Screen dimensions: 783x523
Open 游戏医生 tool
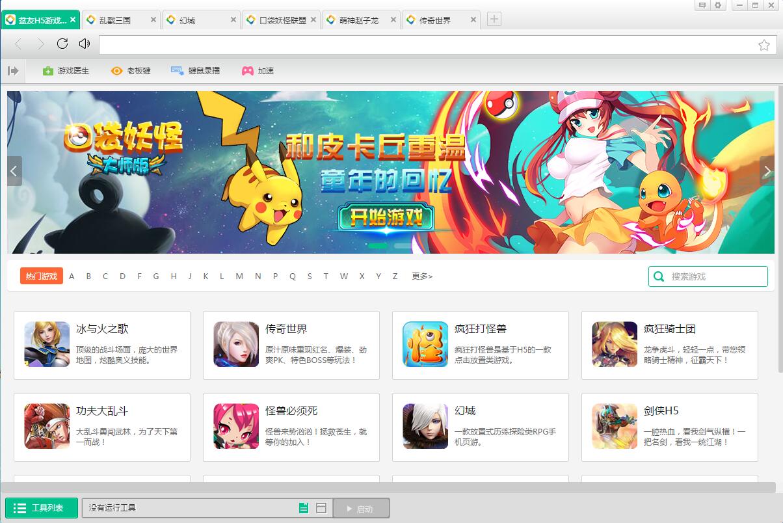(x=66, y=71)
